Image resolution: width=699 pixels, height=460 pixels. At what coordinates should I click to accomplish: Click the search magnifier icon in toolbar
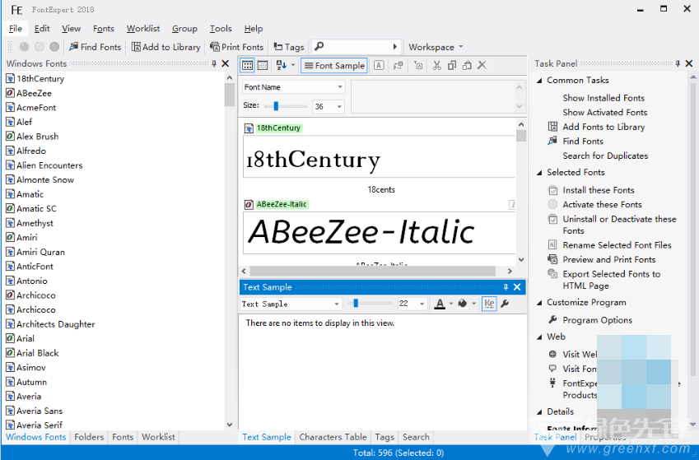click(319, 46)
